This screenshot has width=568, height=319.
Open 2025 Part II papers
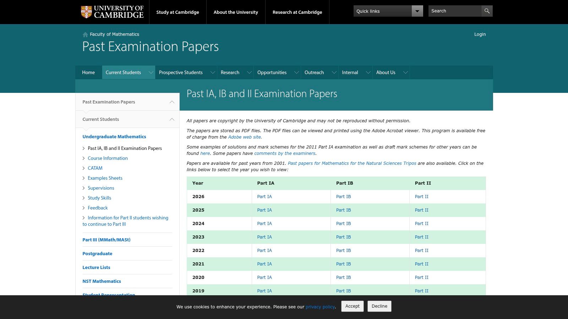point(422,210)
